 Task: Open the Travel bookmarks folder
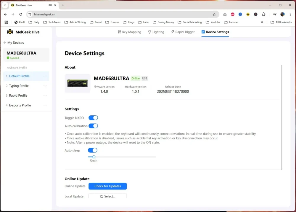point(96,22)
